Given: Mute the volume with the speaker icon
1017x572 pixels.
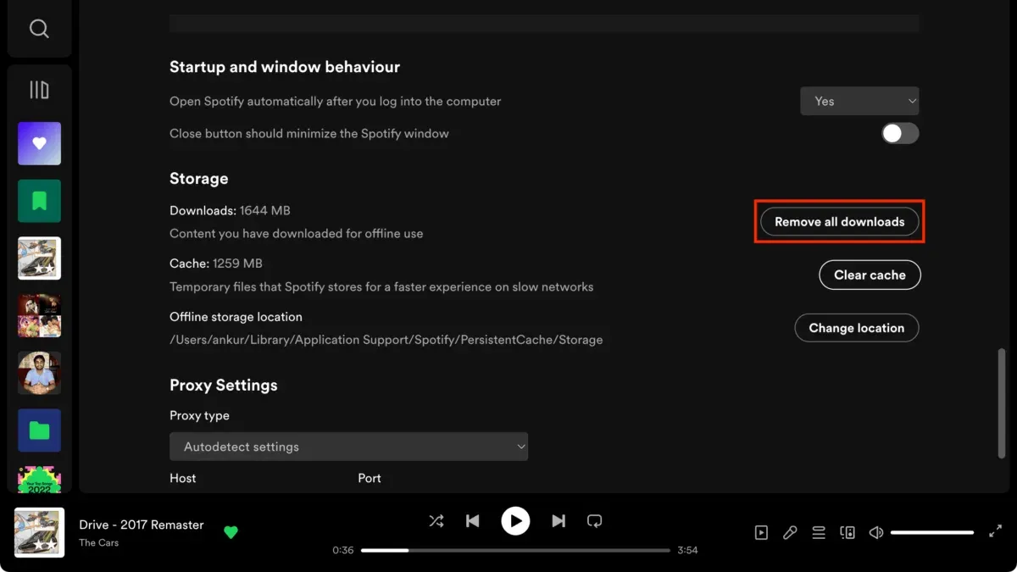Looking at the screenshot, I should point(876,532).
